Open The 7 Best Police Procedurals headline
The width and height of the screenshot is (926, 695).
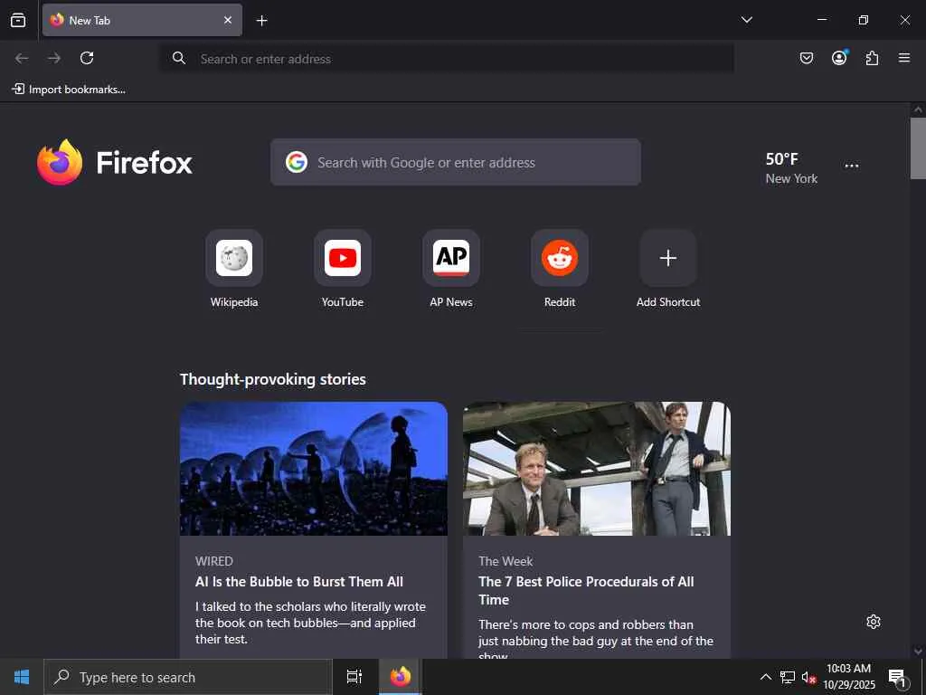pos(586,590)
